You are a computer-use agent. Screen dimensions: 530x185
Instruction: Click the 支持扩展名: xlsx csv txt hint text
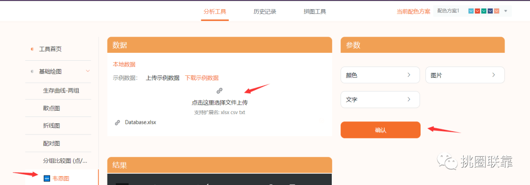coord(220,113)
